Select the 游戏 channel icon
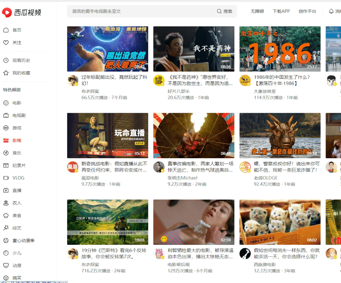Screen dimensions: 341x283 coord(6,128)
